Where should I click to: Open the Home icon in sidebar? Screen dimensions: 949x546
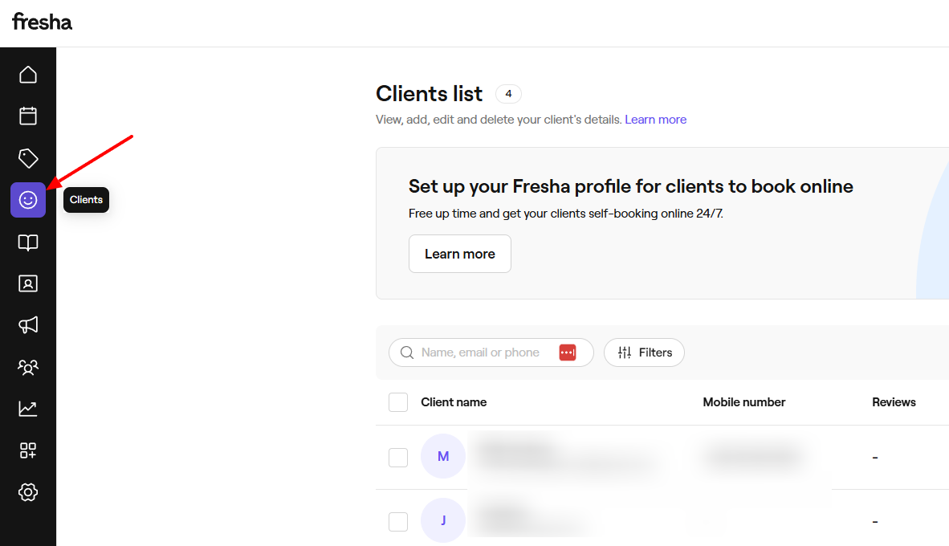coord(28,75)
